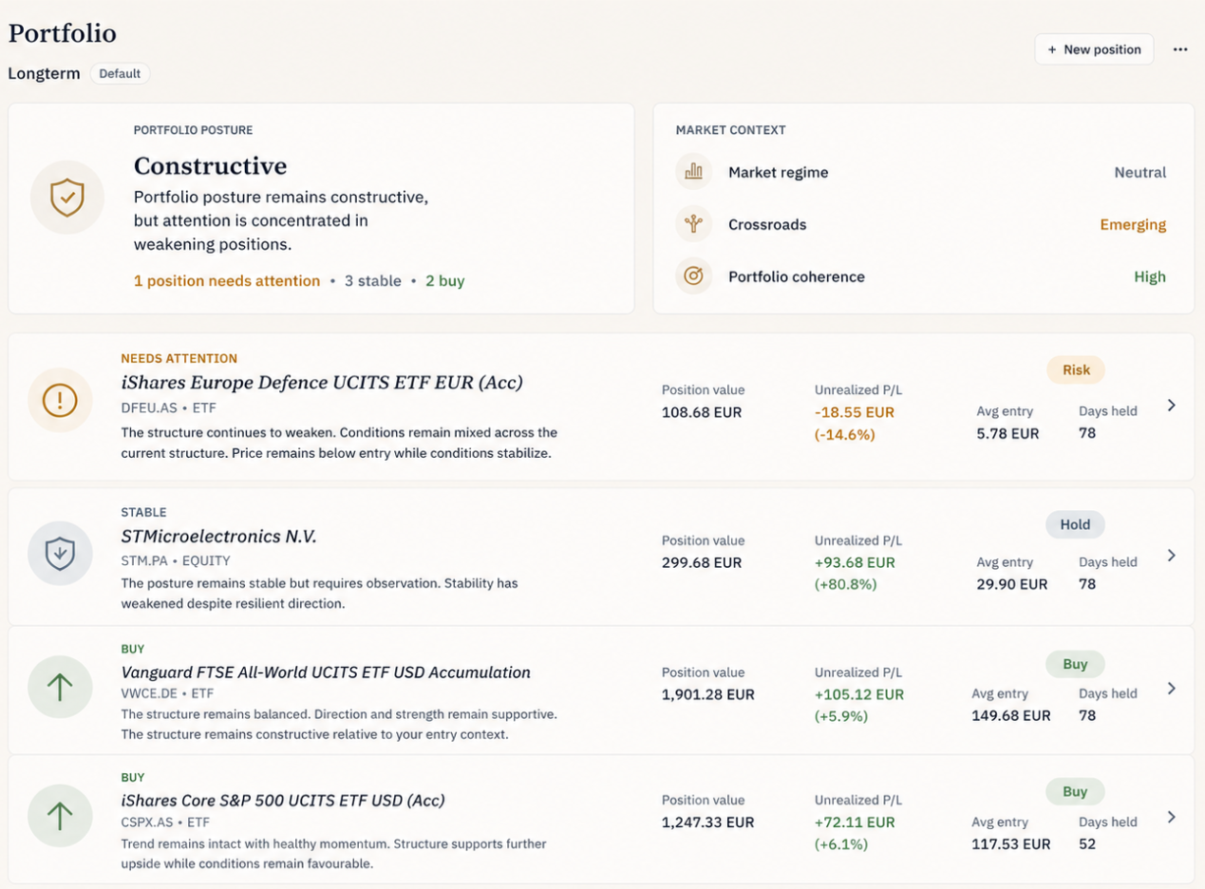The height and width of the screenshot is (889, 1205).
Task: Click the Buy badge on Vanguard FTSE All-World
Action: point(1075,664)
